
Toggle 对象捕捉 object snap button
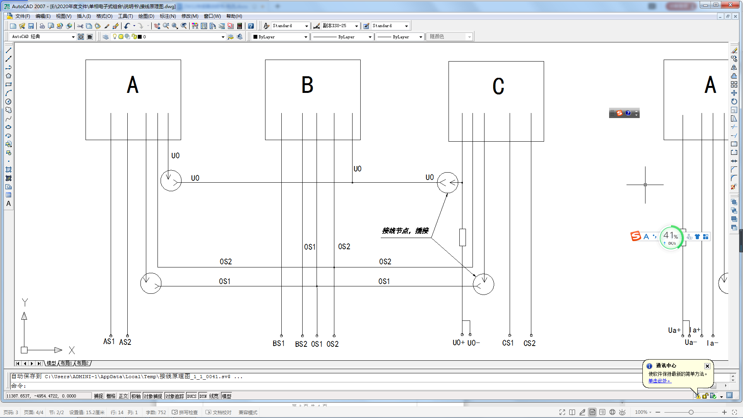(153, 396)
